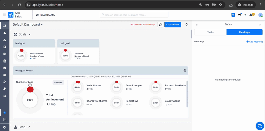Screen dimensions: 265x131
Task: Click the dashboard refresh icon
Action: point(160,25)
